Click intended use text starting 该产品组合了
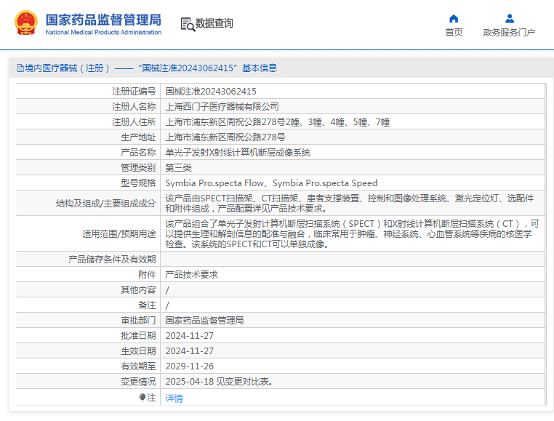Viewport: 554px width, 421px height. click(353, 233)
